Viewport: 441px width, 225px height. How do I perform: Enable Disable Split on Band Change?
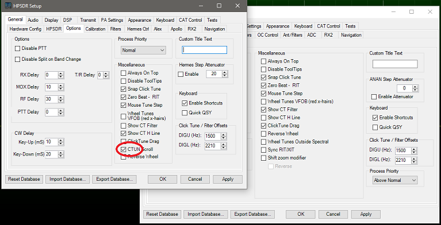[17, 59]
